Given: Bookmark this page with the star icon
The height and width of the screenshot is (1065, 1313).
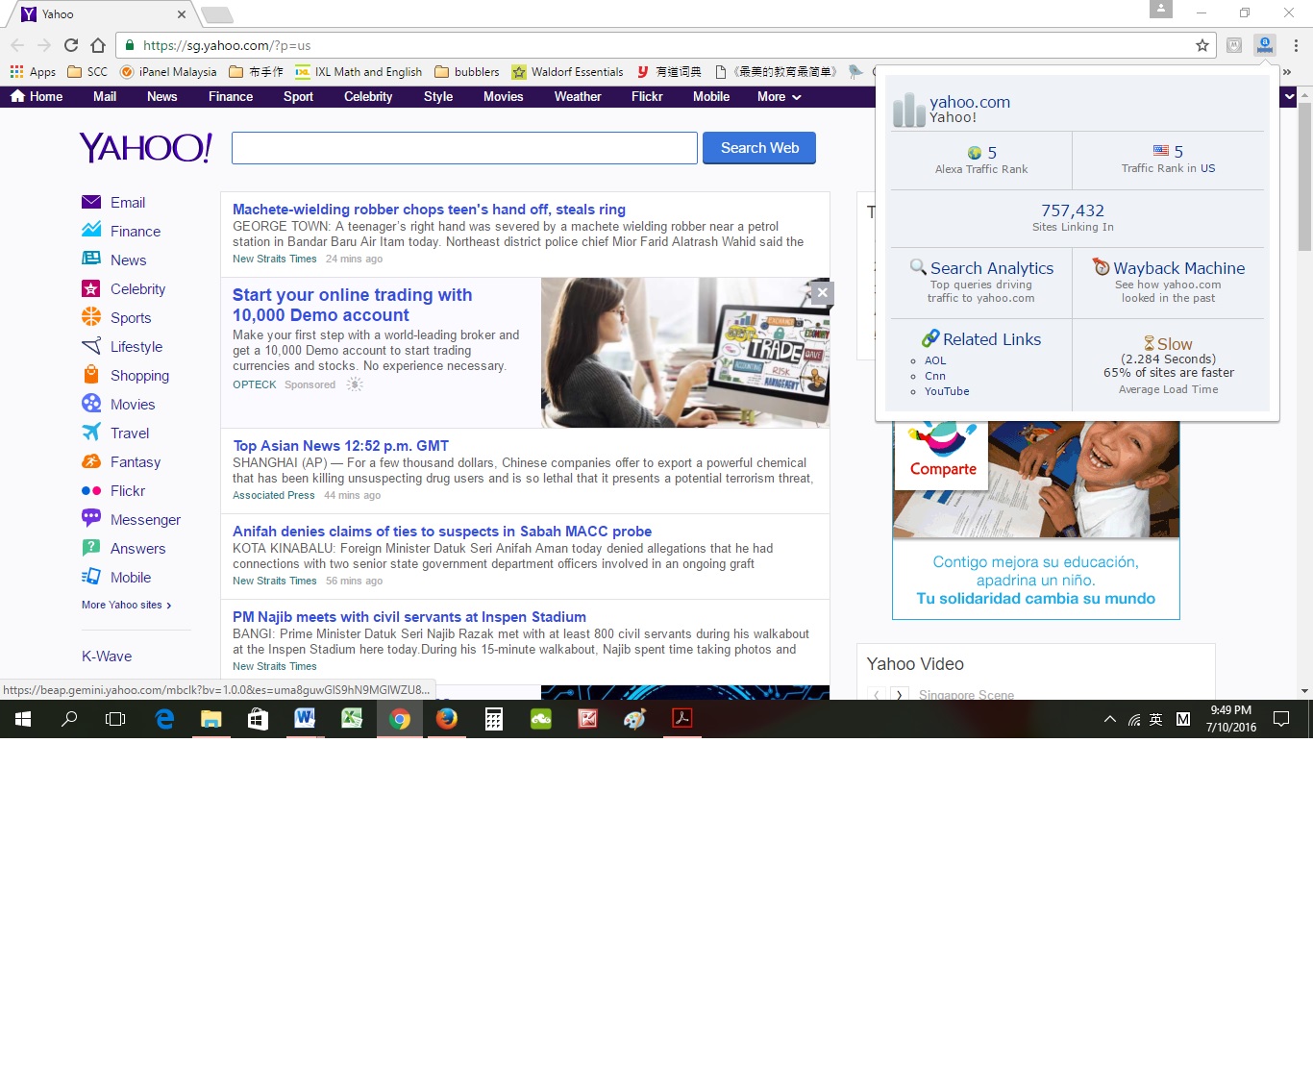Looking at the screenshot, I should [x=1202, y=45].
